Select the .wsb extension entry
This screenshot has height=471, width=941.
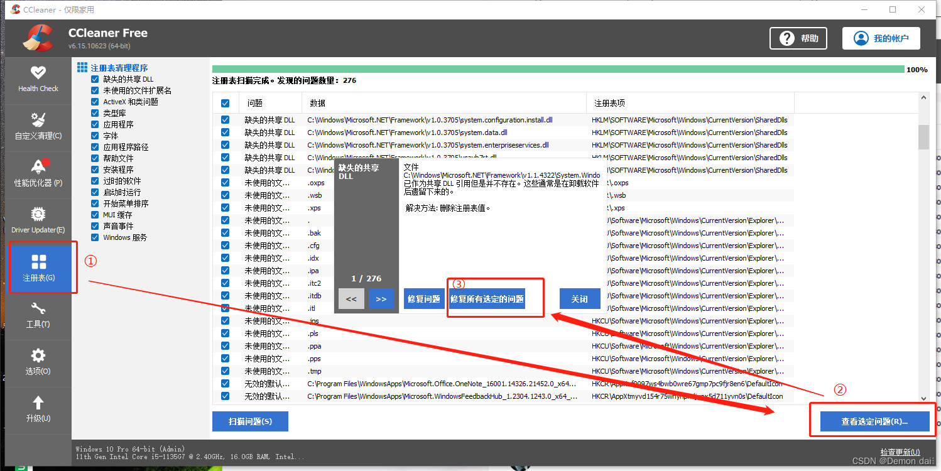315,195
